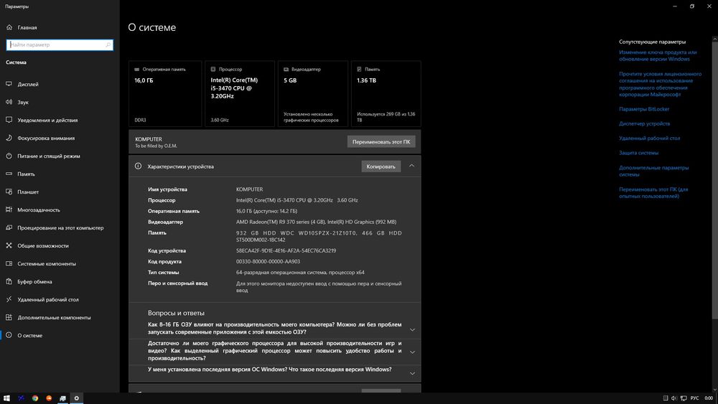Screen dimensions: 718x404
Task: Open Уведомления и действия settings
Action: tap(47, 120)
